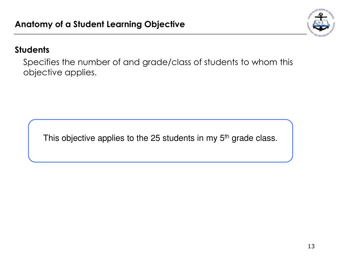Click the anchor in the seal logo
This screenshot has height=256, width=341.
[x=321, y=23]
